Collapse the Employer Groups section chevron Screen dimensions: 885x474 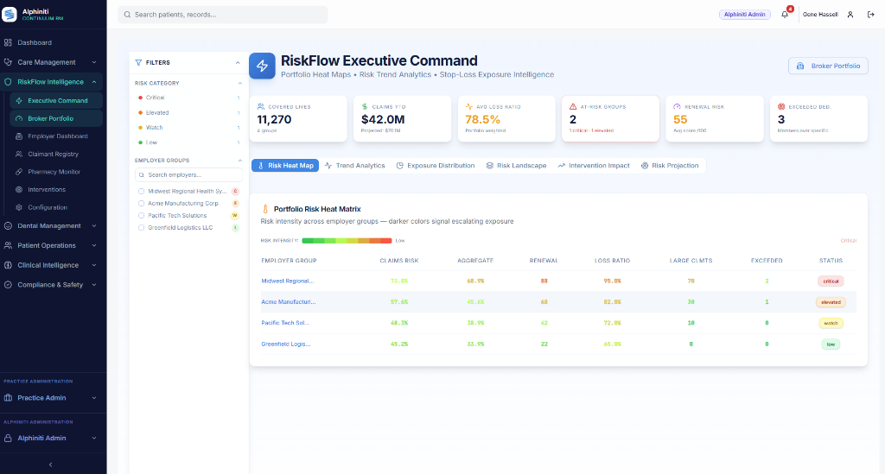tap(240, 161)
